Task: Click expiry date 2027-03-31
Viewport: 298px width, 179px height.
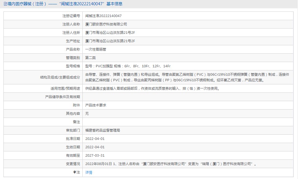Action: [95, 155]
